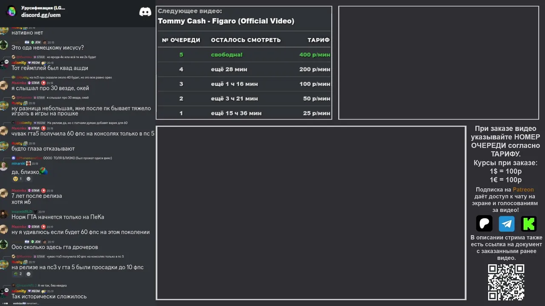
Task: Click avatar beside '7 лет после релиза'
Action: [x=4, y=193]
